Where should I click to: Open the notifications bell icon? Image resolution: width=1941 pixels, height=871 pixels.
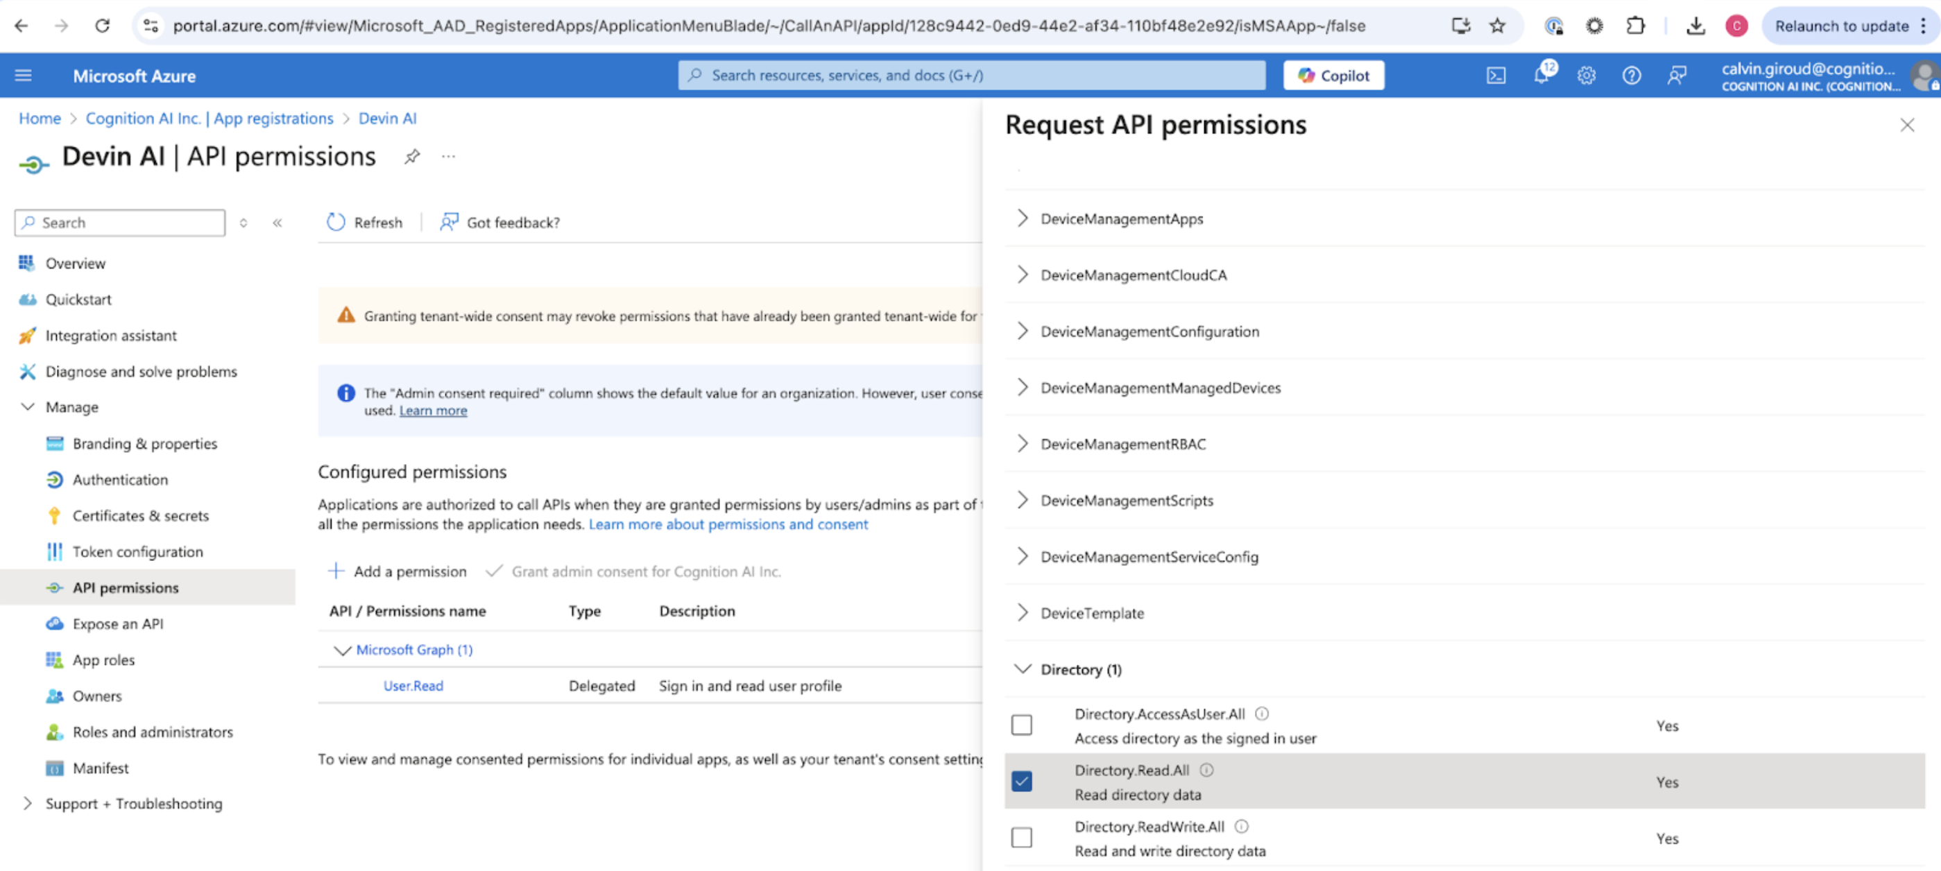click(x=1541, y=76)
